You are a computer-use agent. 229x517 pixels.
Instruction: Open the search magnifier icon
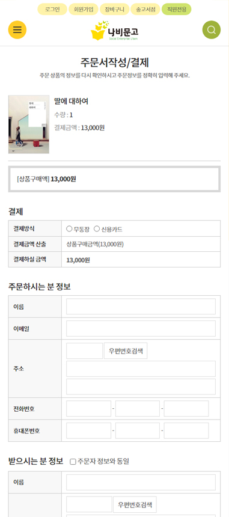(211, 29)
